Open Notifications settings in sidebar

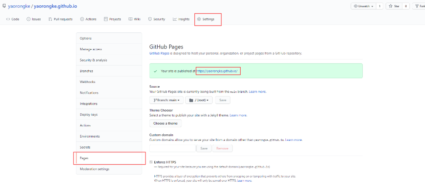coord(109,93)
